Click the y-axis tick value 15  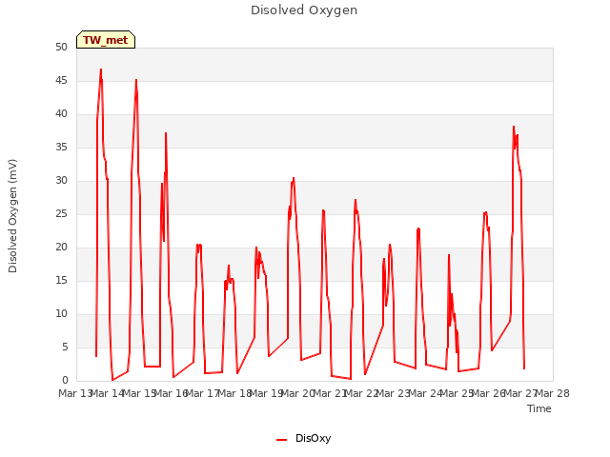(x=61, y=280)
